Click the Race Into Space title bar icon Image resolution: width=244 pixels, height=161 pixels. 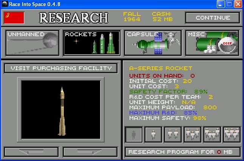coord(5,4)
